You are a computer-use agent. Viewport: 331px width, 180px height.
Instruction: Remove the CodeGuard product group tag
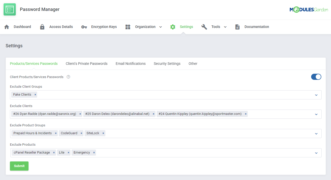81,133
